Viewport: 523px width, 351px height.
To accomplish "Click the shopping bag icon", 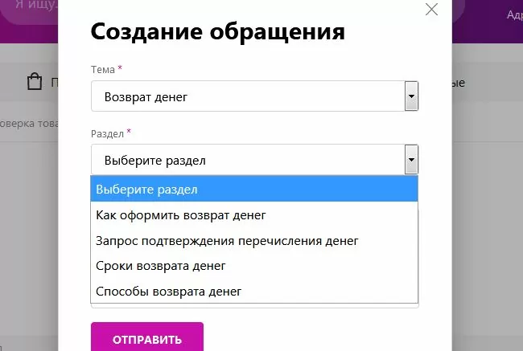I will [34, 82].
